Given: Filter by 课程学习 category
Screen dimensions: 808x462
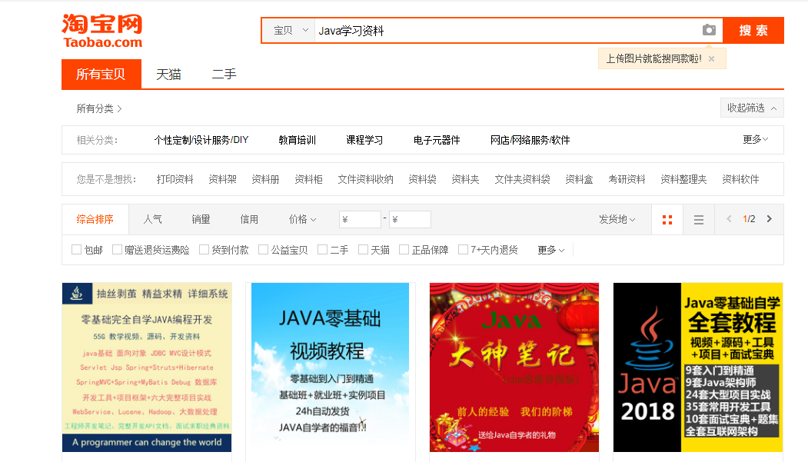Looking at the screenshot, I should [x=364, y=140].
